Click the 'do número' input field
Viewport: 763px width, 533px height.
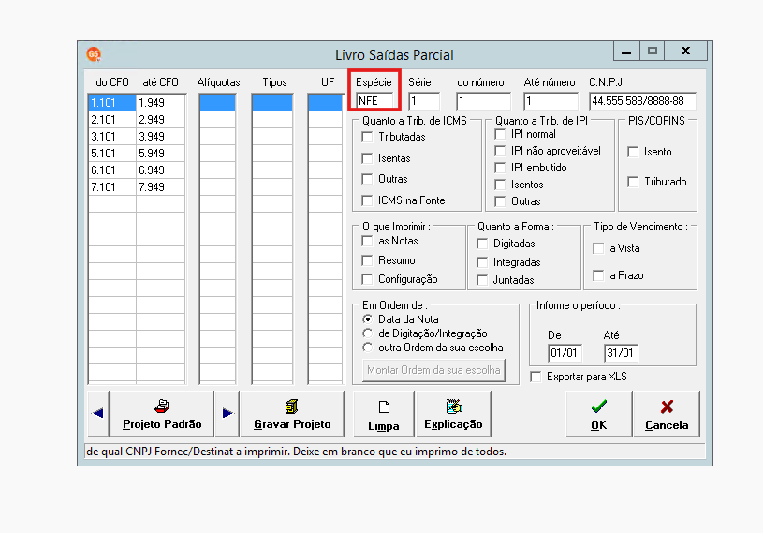pyautogui.click(x=484, y=101)
